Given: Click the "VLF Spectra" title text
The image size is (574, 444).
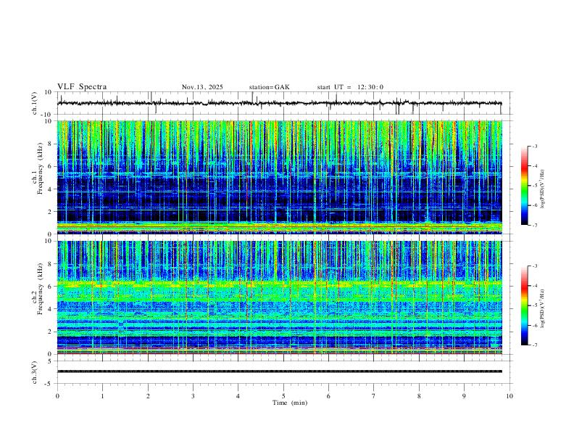Looking at the screenshot, I should tap(82, 87).
